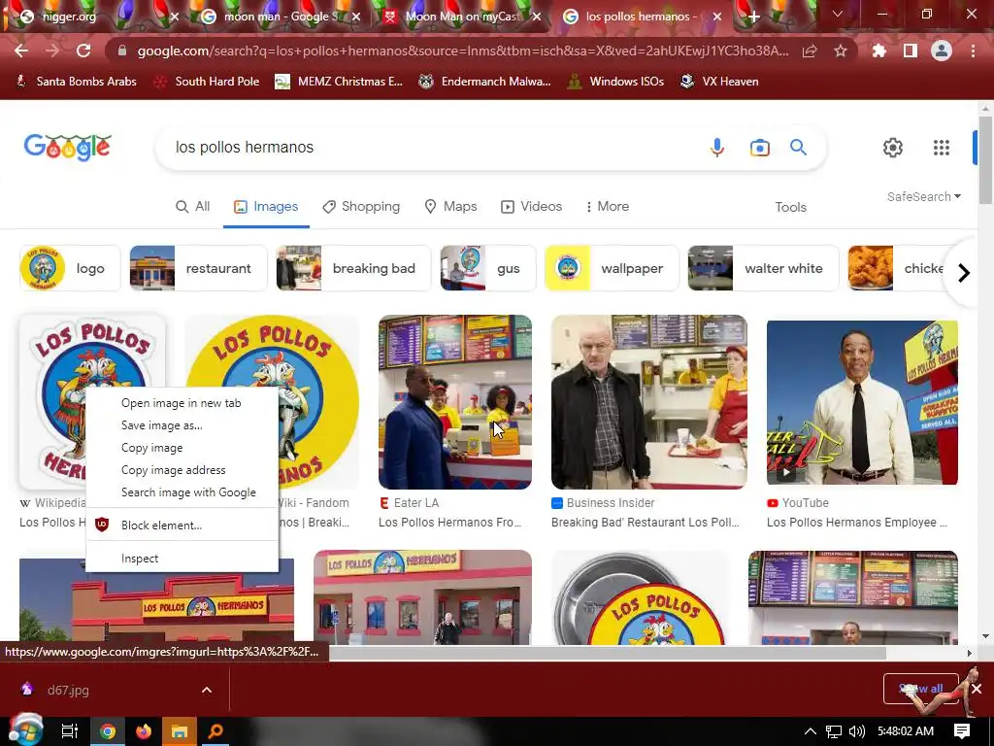Launch Firefox from the taskbar
Viewport: 994px width, 746px height.
[144, 731]
